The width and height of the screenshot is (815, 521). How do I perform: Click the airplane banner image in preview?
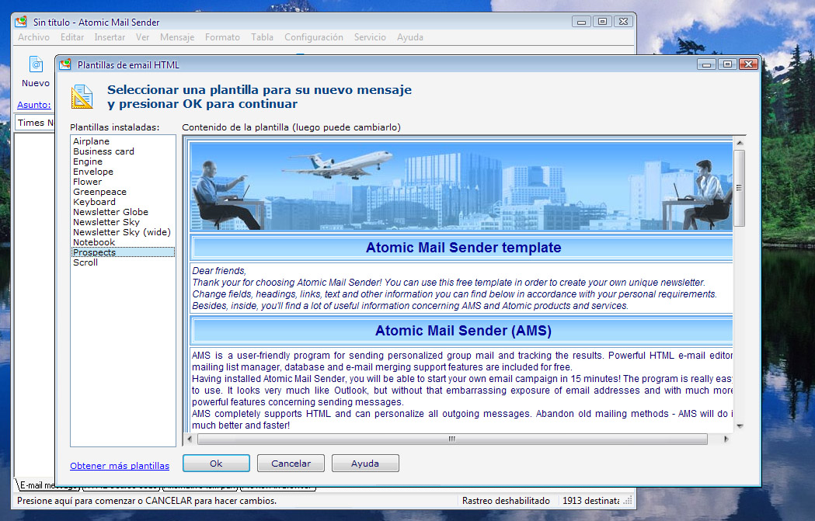click(461, 186)
